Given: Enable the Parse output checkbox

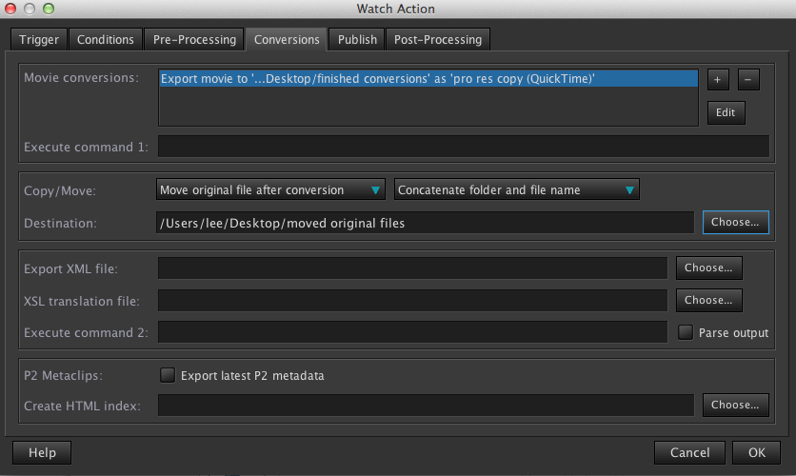Looking at the screenshot, I should point(685,332).
